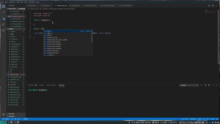This screenshot has height=124, width=220.
Task: Collapse the include folder
Action: coord(12,37)
